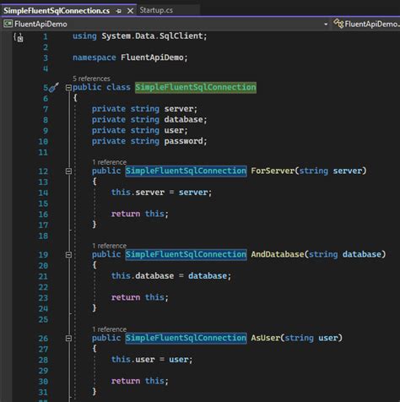Image resolution: width=400 pixels, height=402 pixels.
Task: Close the SimpleFluentSqlConnection.cs tab
Action: click(130, 11)
